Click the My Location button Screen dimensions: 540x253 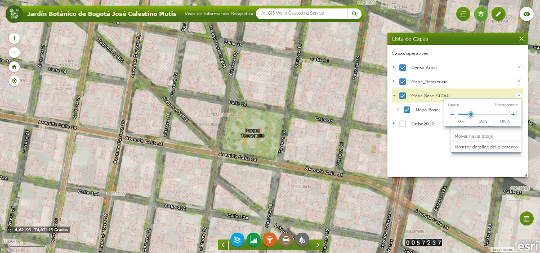coord(14,80)
